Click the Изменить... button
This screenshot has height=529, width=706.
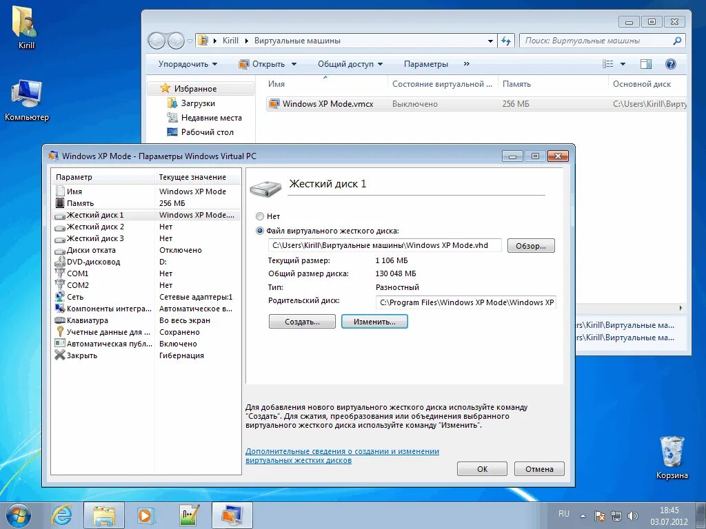click(374, 322)
